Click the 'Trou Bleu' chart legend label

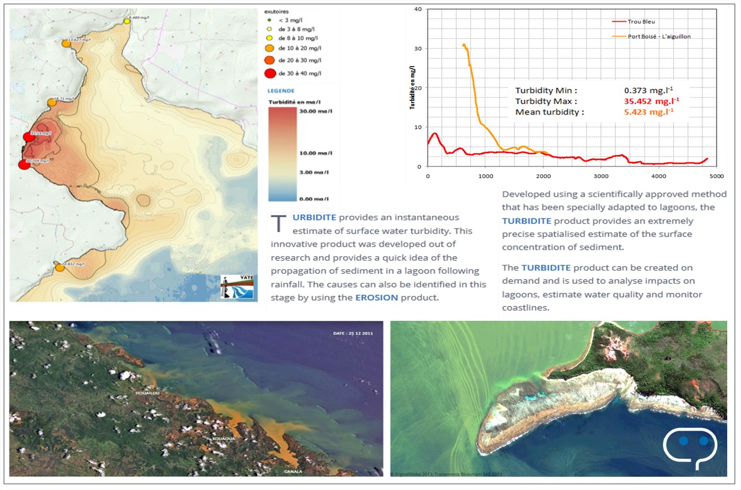point(641,22)
